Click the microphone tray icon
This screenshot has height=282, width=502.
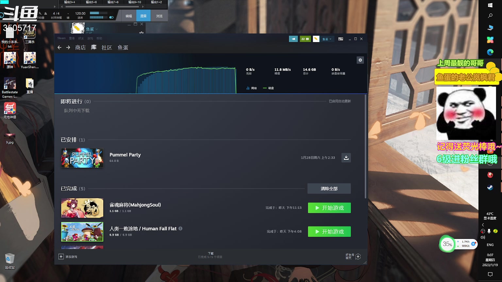point(489,231)
